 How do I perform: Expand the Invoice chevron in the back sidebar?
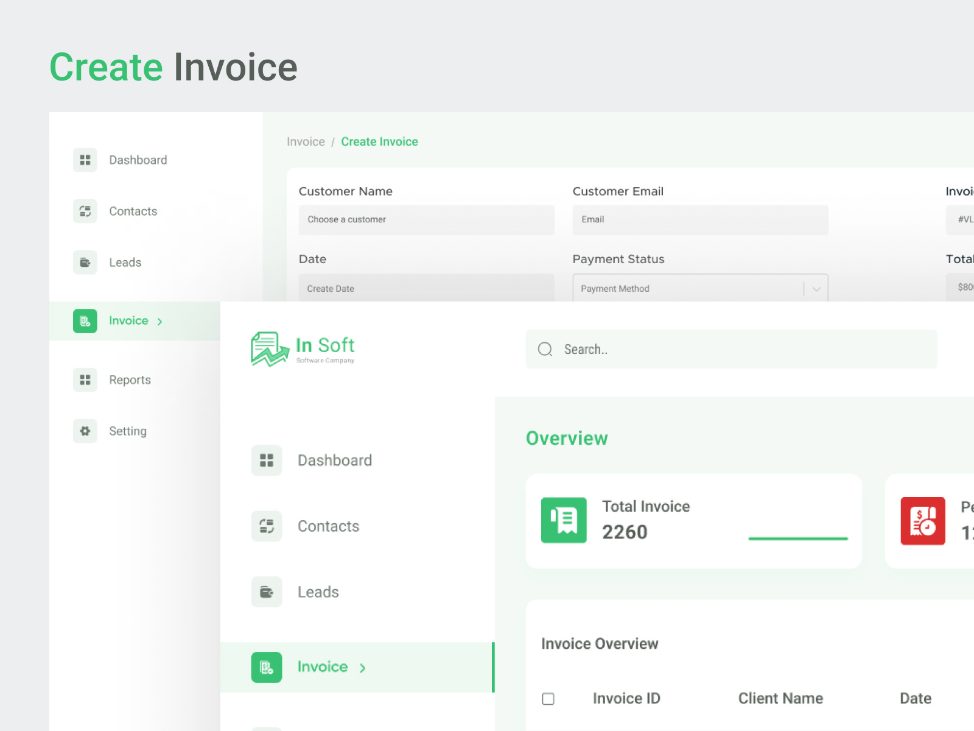point(159,322)
